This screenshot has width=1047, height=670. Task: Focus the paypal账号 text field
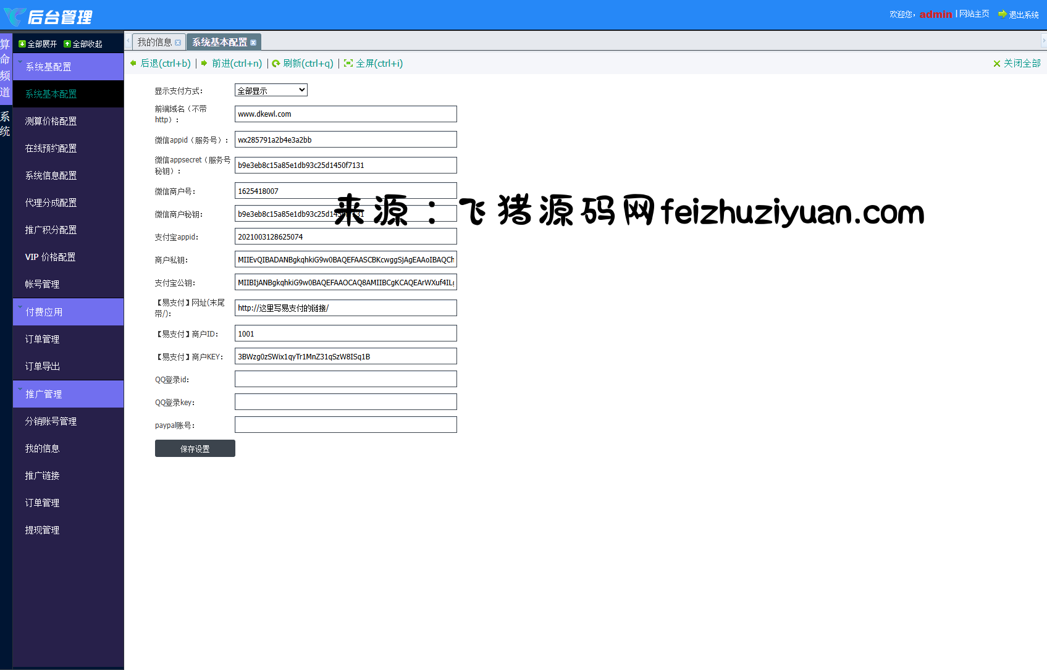[x=345, y=425]
